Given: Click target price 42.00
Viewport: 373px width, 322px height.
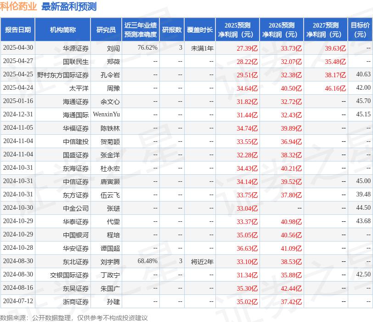Looking at the screenshot, I should (x=363, y=88).
